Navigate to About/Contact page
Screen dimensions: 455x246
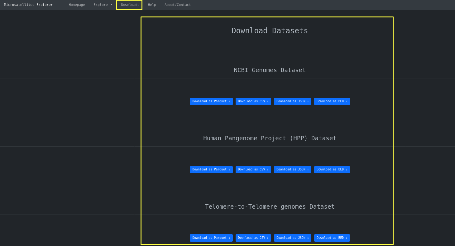coord(178,5)
